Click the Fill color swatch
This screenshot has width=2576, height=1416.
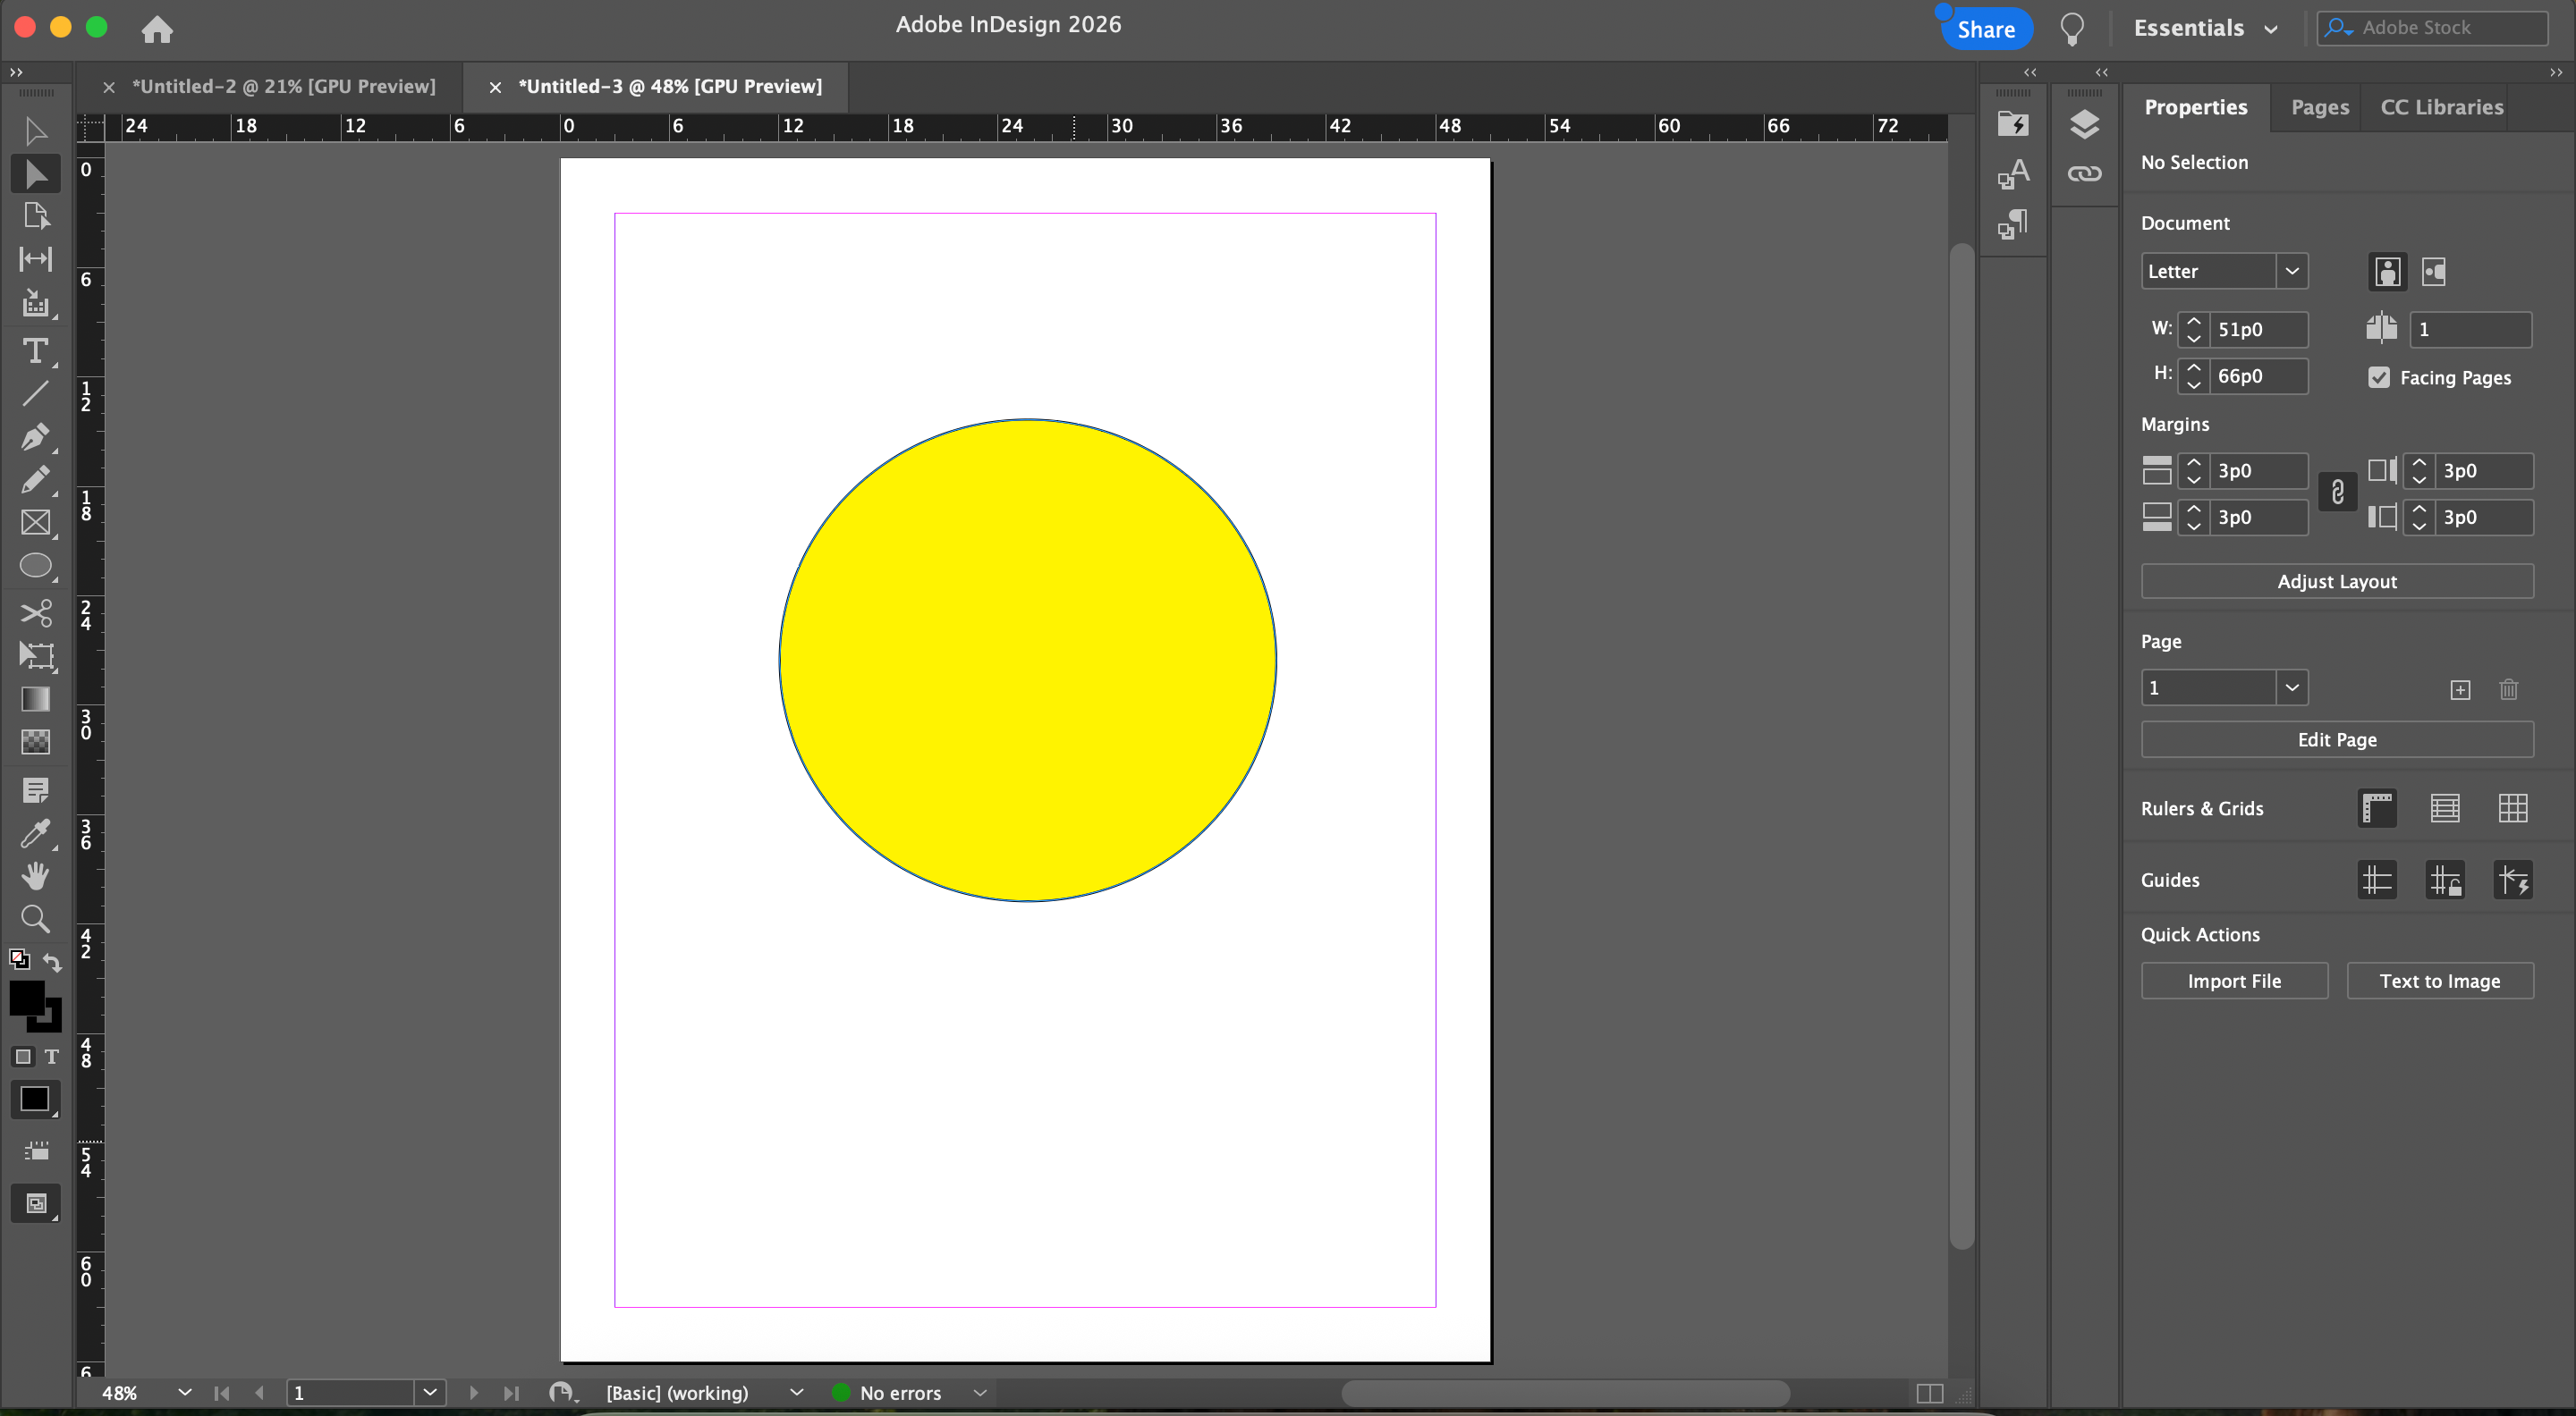coord(26,998)
